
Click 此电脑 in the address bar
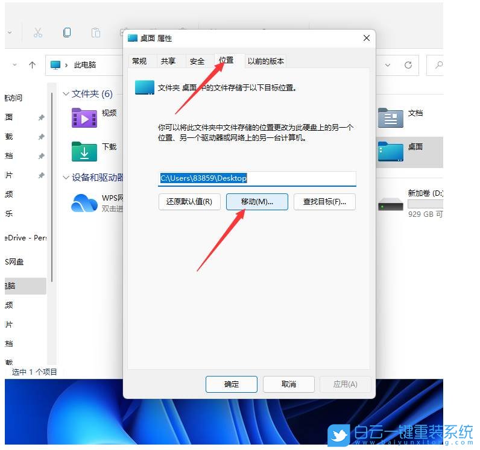85,65
